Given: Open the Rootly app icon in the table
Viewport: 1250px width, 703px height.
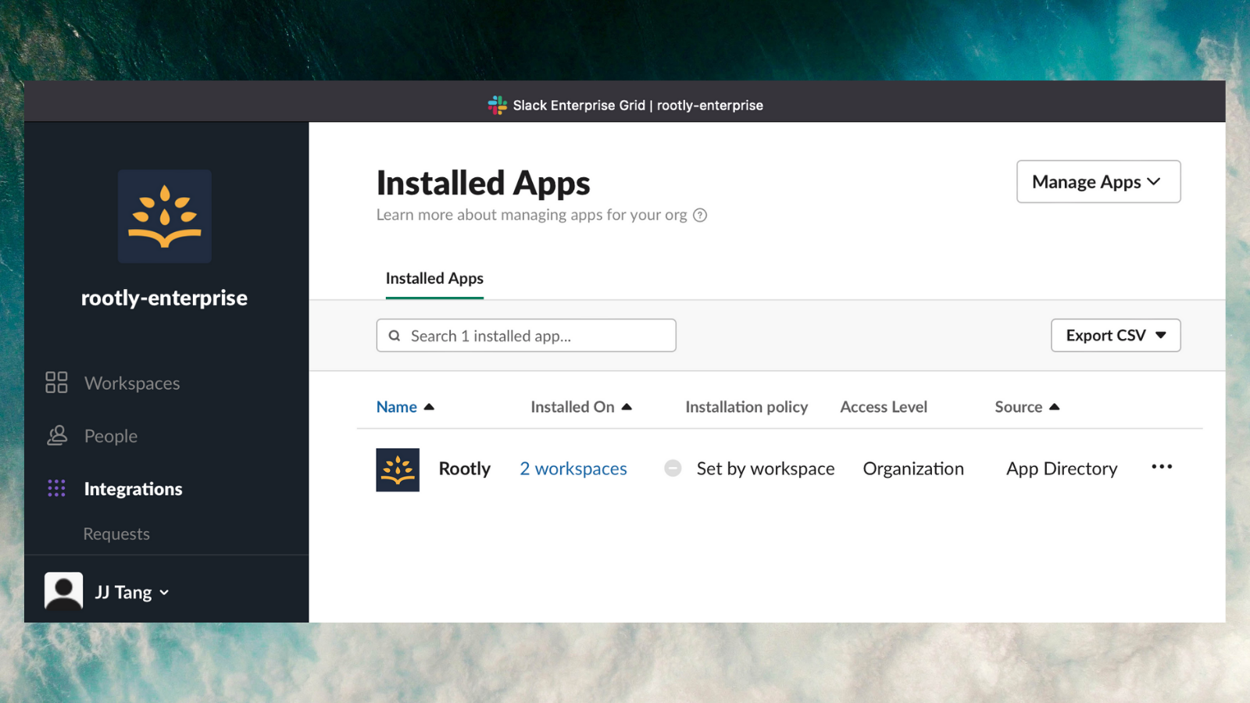Looking at the screenshot, I should click(398, 469).
